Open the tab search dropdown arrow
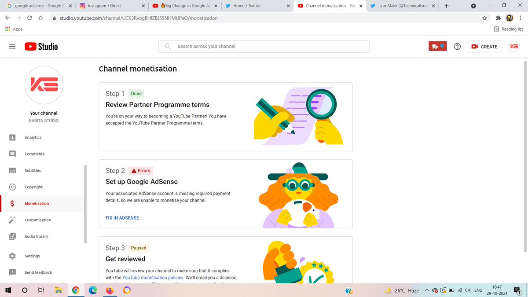This screenshot has width=528, height=297. pos(473,6)
